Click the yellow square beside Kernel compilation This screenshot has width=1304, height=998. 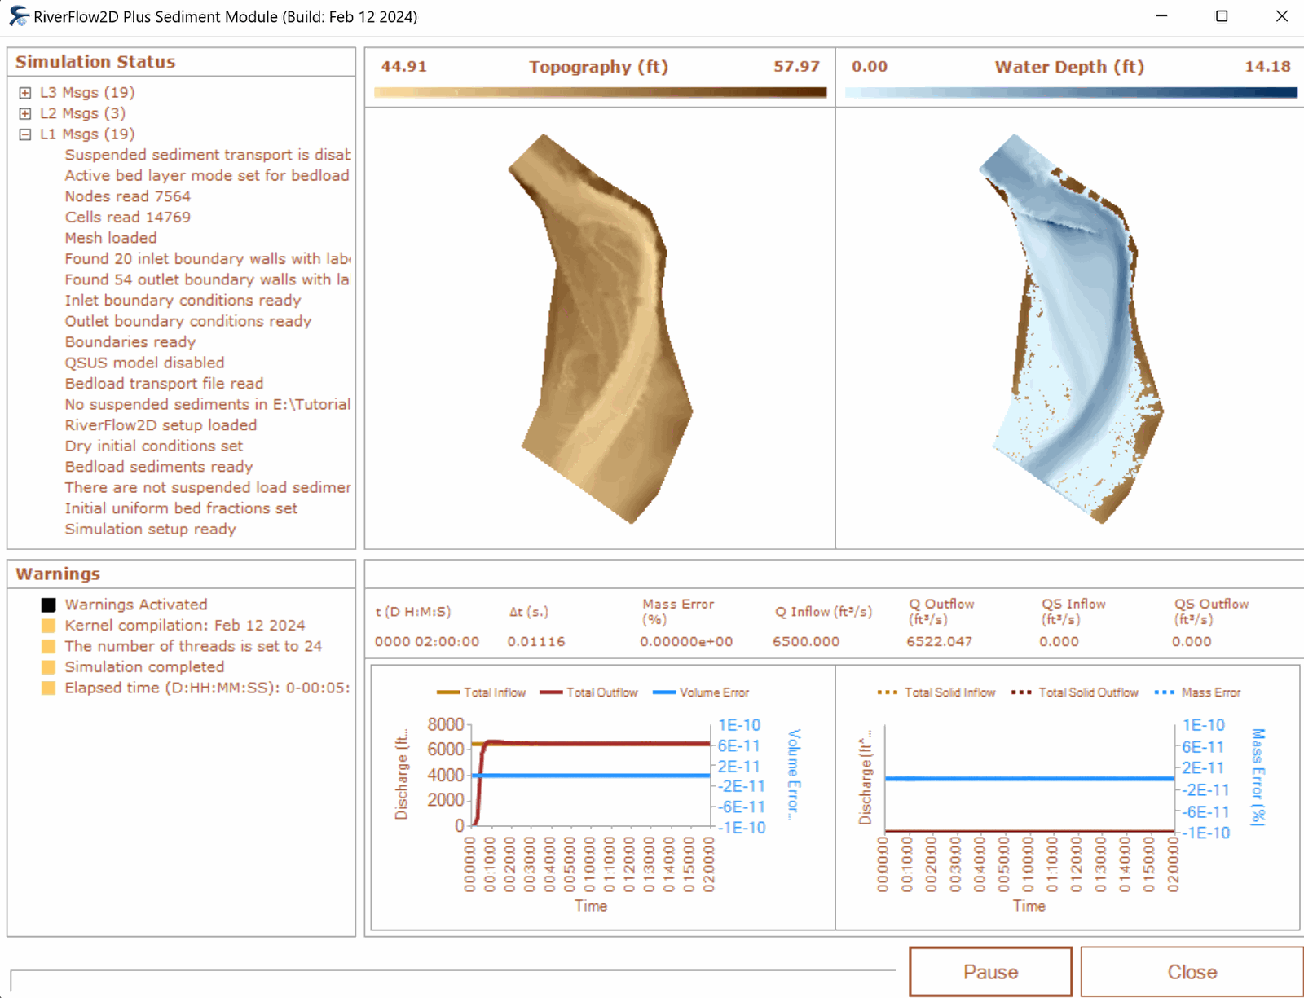[49, 626]
